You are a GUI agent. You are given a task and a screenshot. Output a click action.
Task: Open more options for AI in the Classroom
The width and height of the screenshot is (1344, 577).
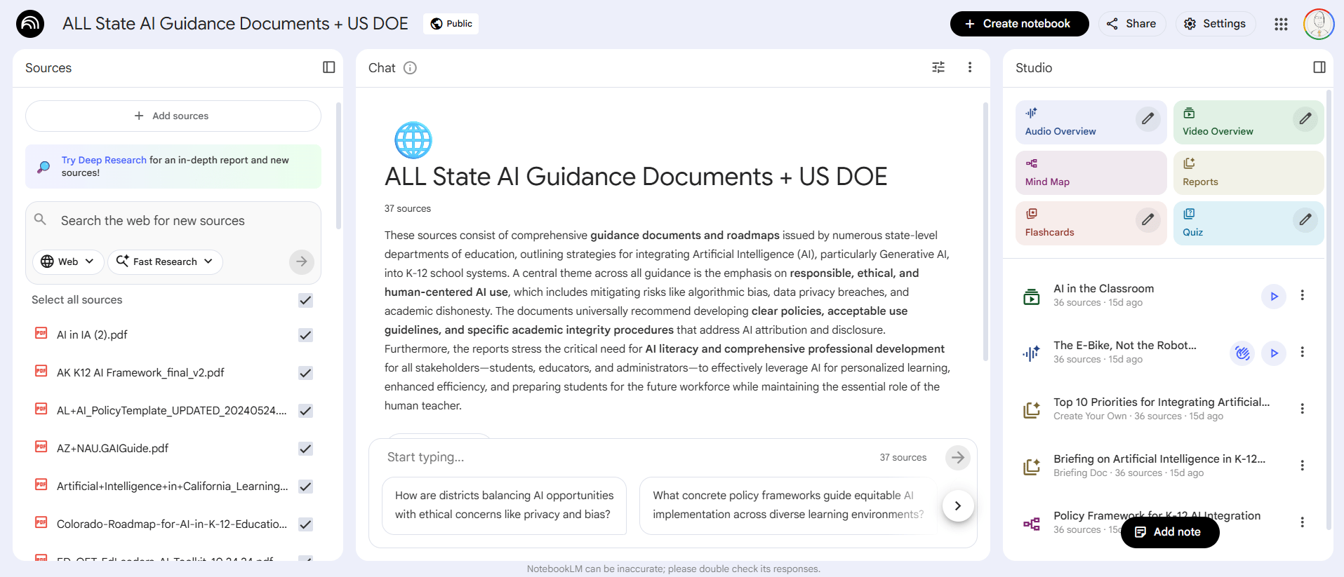coord(1302,295)
